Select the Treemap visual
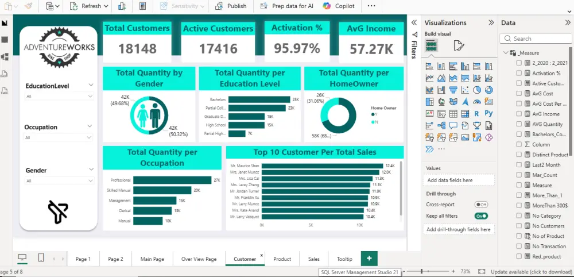Viewport: 574px width, 277px height. click(x=430, y=102)
